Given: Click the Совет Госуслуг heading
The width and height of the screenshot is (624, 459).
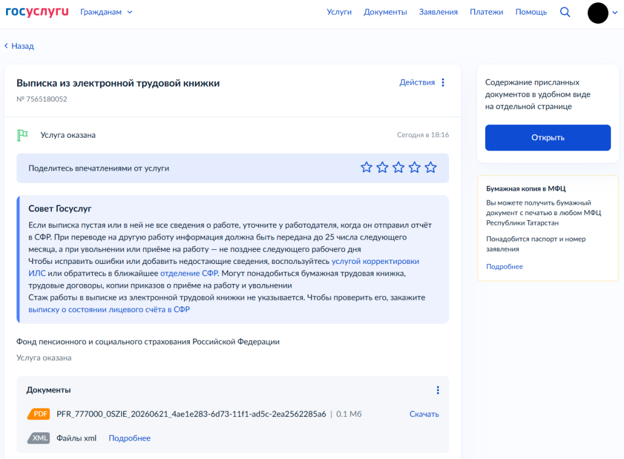Looking at the screenshot, I should (x=60, y=208).
